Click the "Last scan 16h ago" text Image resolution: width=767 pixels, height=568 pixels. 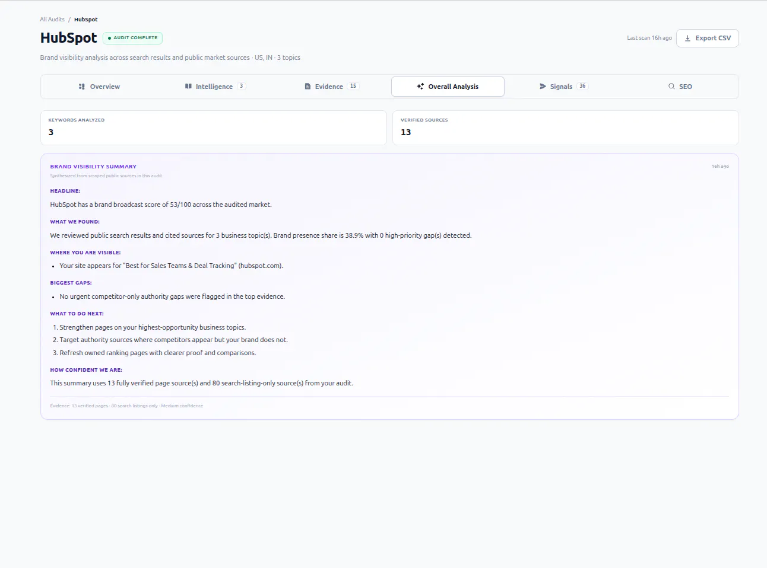[649, 38]
